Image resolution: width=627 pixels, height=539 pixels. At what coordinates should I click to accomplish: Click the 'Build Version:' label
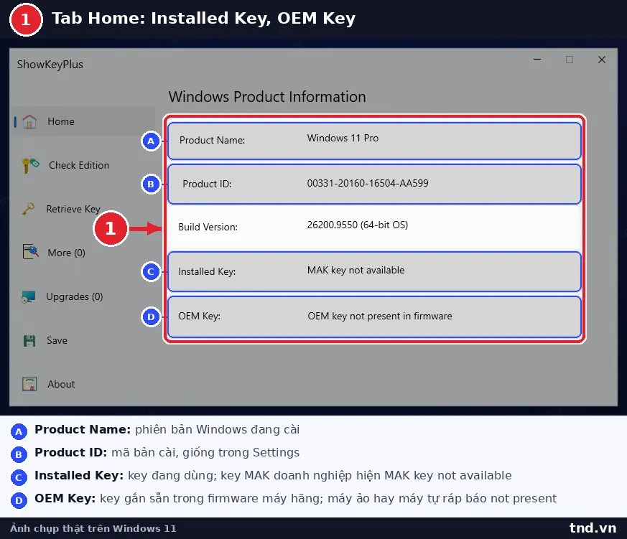tap(208, 227)
